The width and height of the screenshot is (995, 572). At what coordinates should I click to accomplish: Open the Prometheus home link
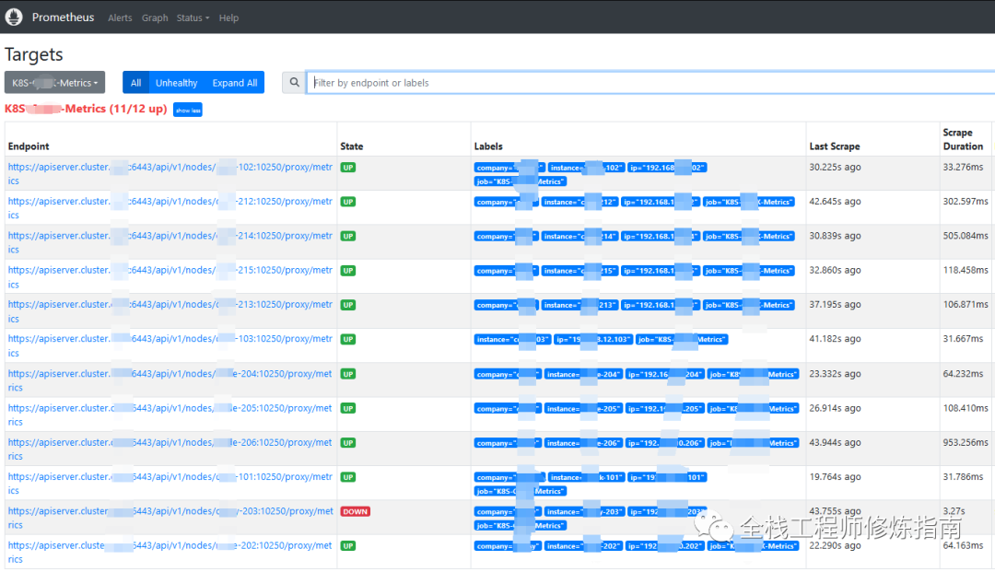pyautogui.click(x=63, y=18)
